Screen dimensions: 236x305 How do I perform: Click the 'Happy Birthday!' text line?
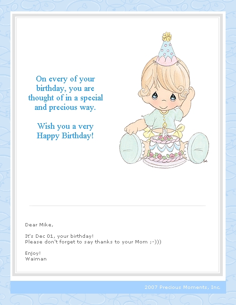tap(65, 135)
